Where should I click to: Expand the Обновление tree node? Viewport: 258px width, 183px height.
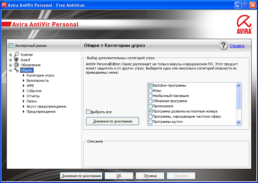pos(11,65)
